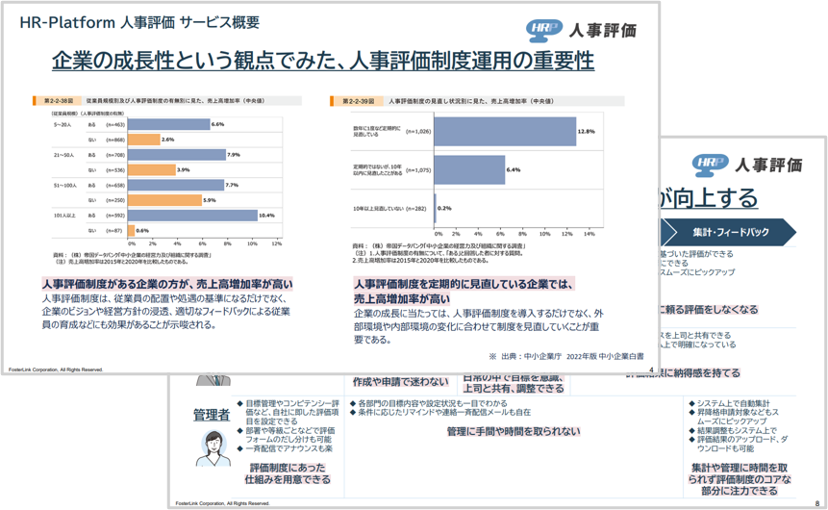Click the FosterLink Corporation footer on the back slide
Screen dimensions: 828x510
coord(222,503)
